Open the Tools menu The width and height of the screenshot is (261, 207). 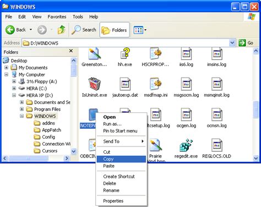pyautogui.click(x=78, y=17)
